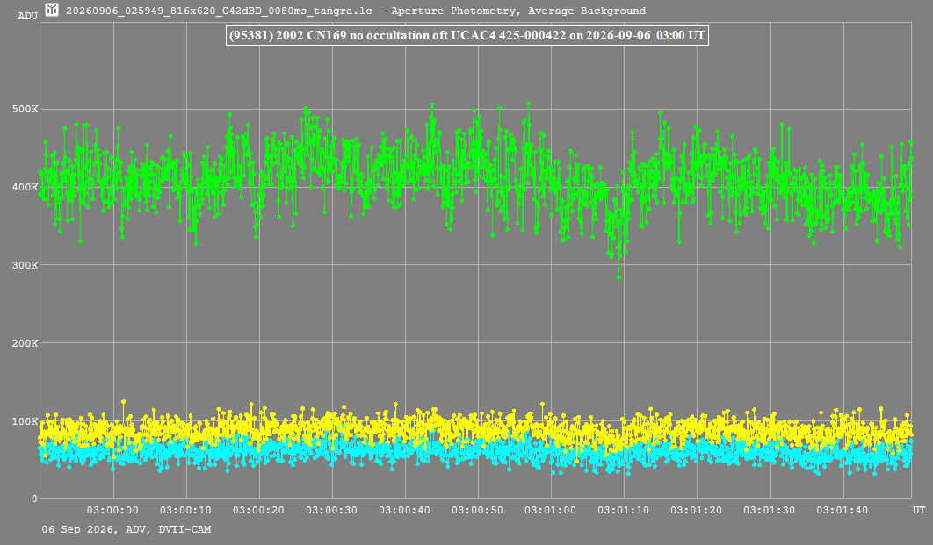Click the 300K y-axis label
Viewport: 933px width, 545px height.
pyautogui.click(x=25, y=265)
